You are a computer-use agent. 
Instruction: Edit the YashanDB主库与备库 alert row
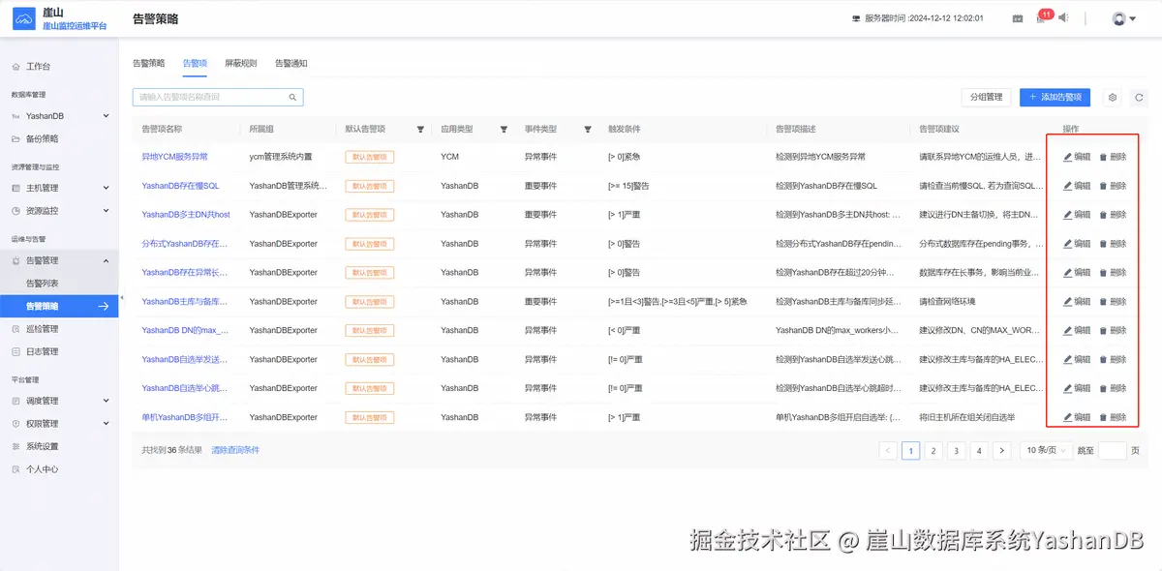tap(1076, 302)
